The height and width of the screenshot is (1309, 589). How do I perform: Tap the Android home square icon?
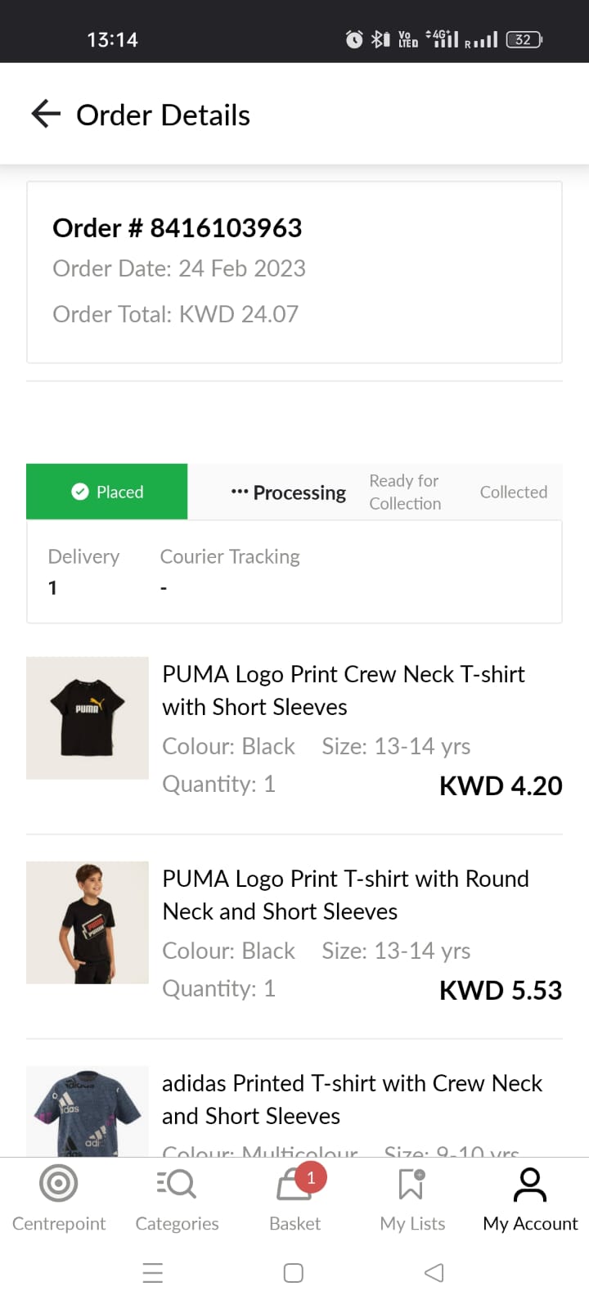(x=294, y=1273)
